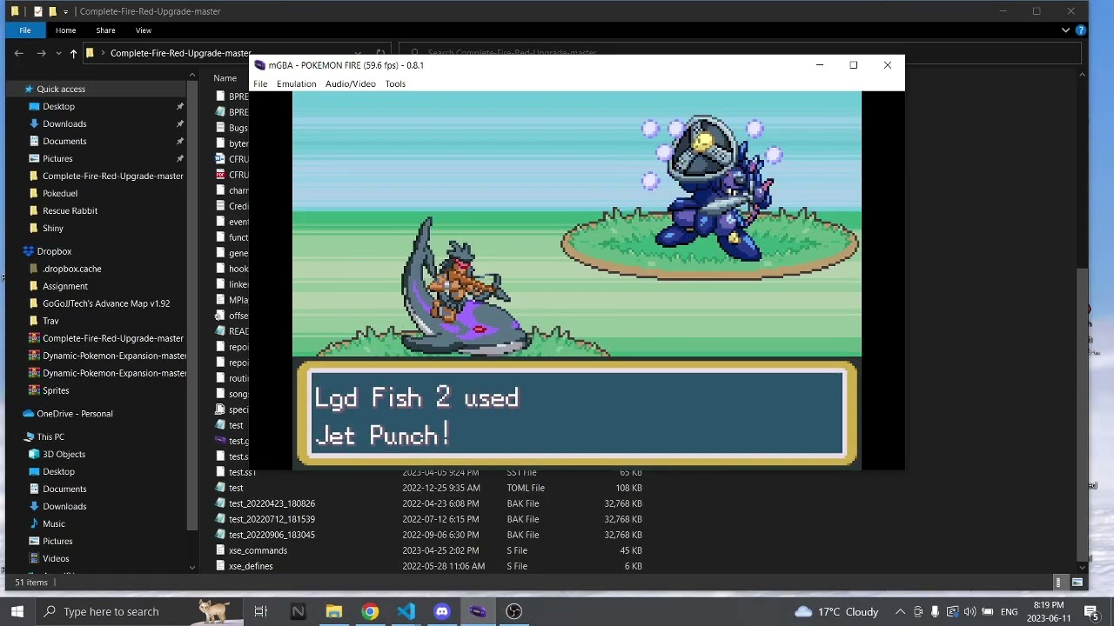Open the Explorer Share ribbon tab
1114x626 pixels.
[105, 30]
